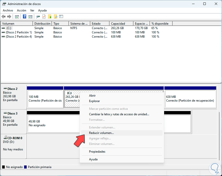Select Reducir volumen from context menu
Screen dimensions: 222x176
(122, 133)
